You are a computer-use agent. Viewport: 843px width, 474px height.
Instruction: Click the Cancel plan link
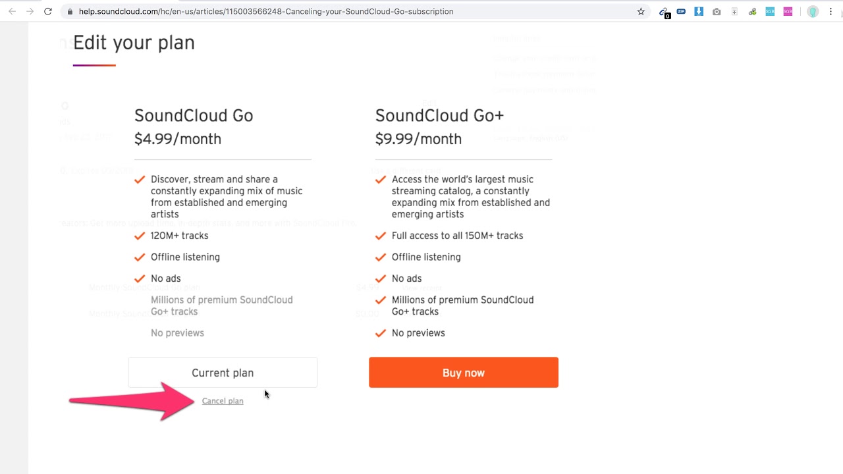(223, 400)
